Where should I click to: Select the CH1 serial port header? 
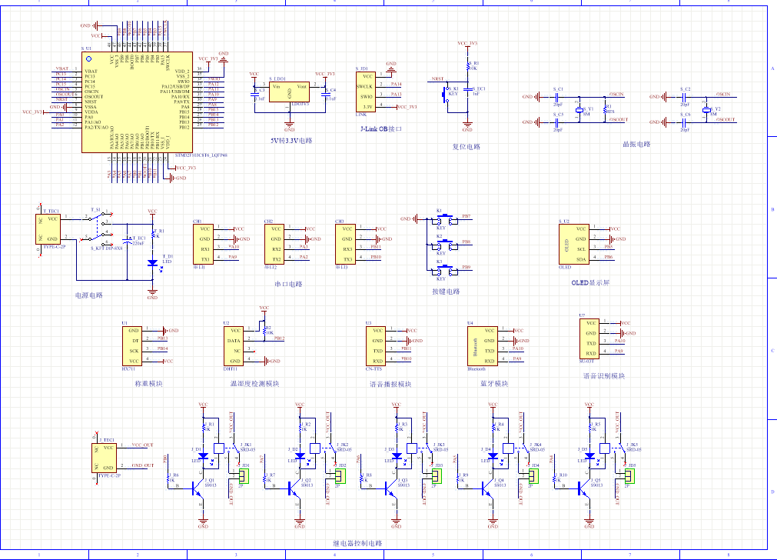203,243
